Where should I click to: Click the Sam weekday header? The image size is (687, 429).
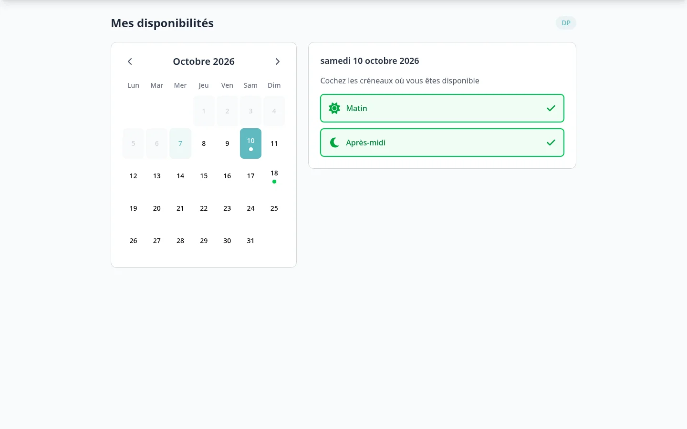250,85
